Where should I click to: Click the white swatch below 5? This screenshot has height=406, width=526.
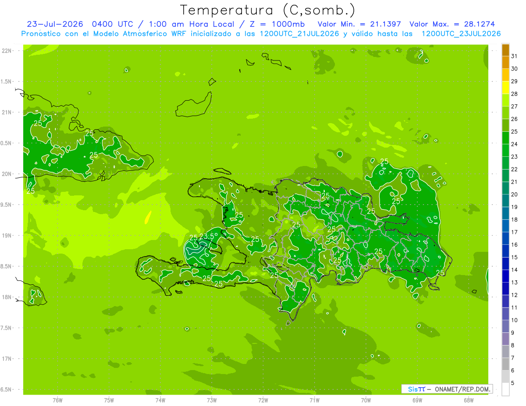click(505, 389)
